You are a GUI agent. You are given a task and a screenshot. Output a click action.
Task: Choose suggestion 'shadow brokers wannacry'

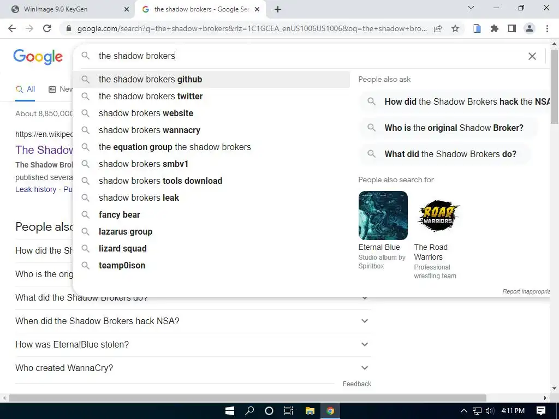pos(211,130)
